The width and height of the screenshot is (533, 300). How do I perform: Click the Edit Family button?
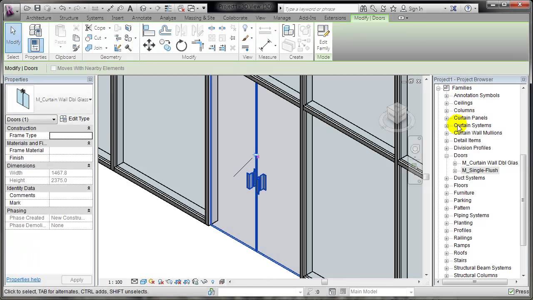(323, 37)
